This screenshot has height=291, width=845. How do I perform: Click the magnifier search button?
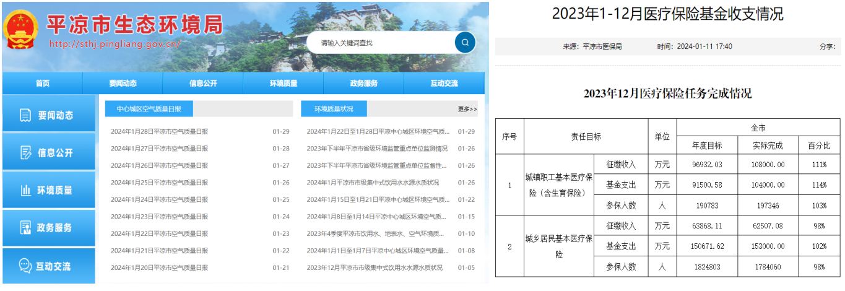point(465,42)
